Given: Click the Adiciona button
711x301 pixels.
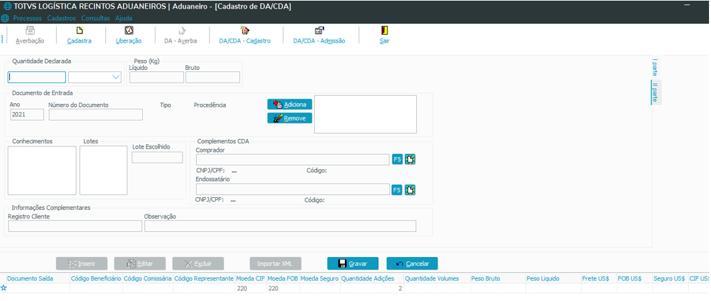Looking at the screenshot, I should point(289,105).
